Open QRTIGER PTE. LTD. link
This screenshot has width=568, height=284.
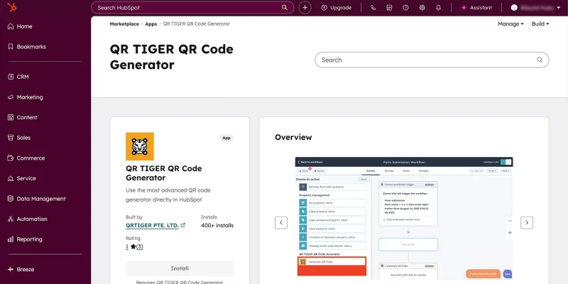tap(152, 225)
